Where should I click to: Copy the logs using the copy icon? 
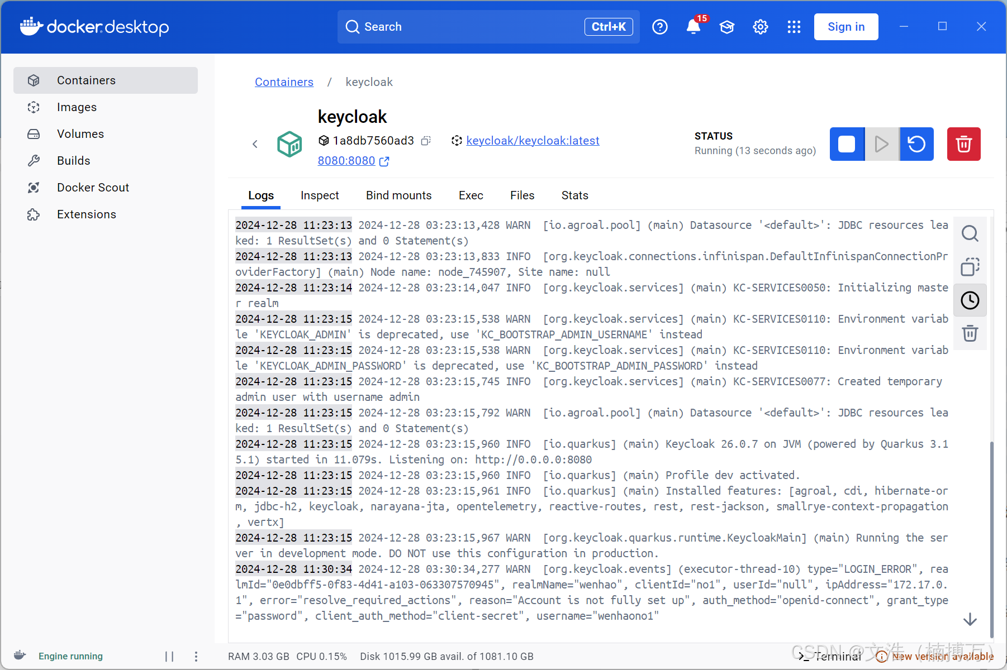[x=970, y=267]
